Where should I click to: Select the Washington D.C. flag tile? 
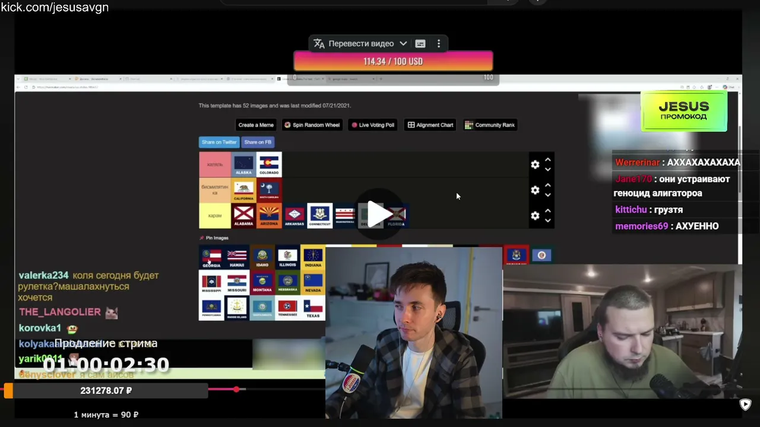(345, 216)
